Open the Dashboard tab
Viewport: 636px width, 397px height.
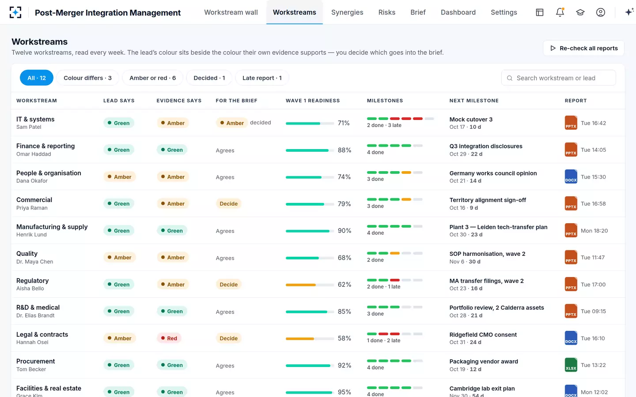pyautogui.click(x=458, y=12)
